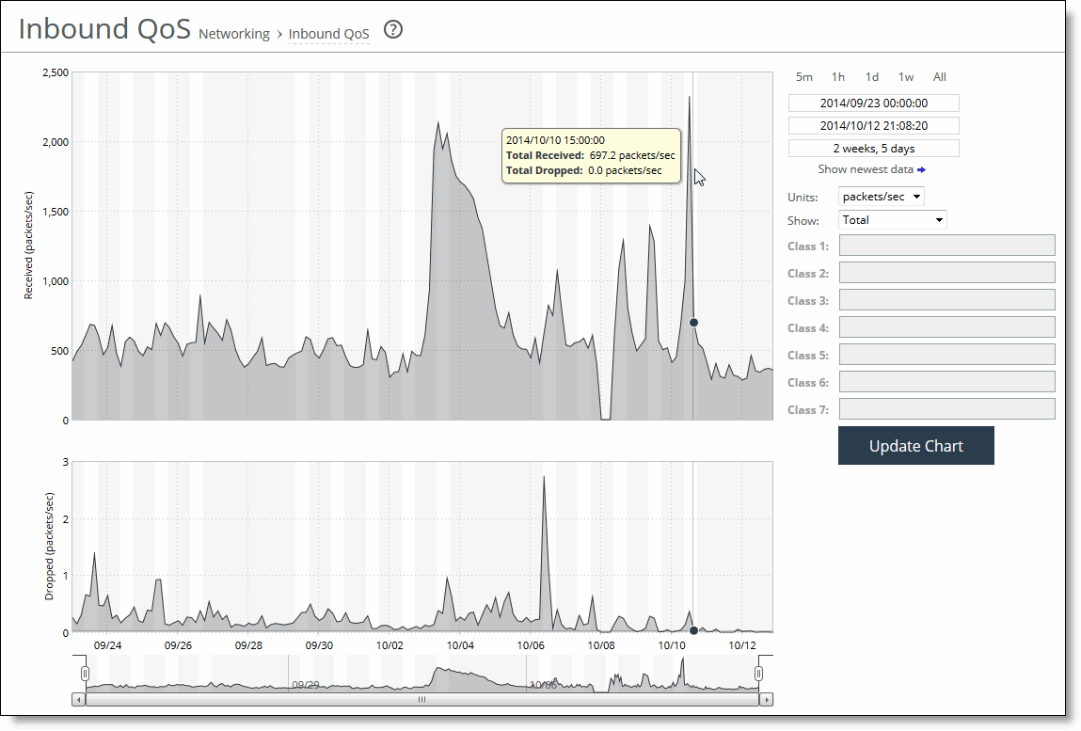This screenshot has height=731, width=1081.
Task: Click the dot marker on the Received chart
Action: click(692, 322)
